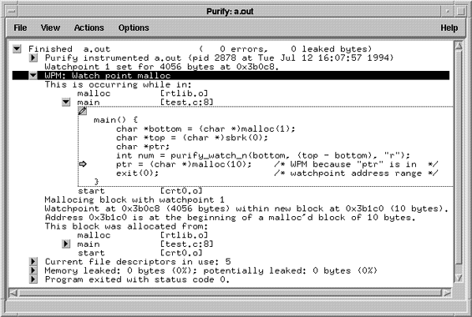This screenshot has width=472, height=317.
Task: Collapse the Finished a.out section
Action: click(x=17, y=48)
